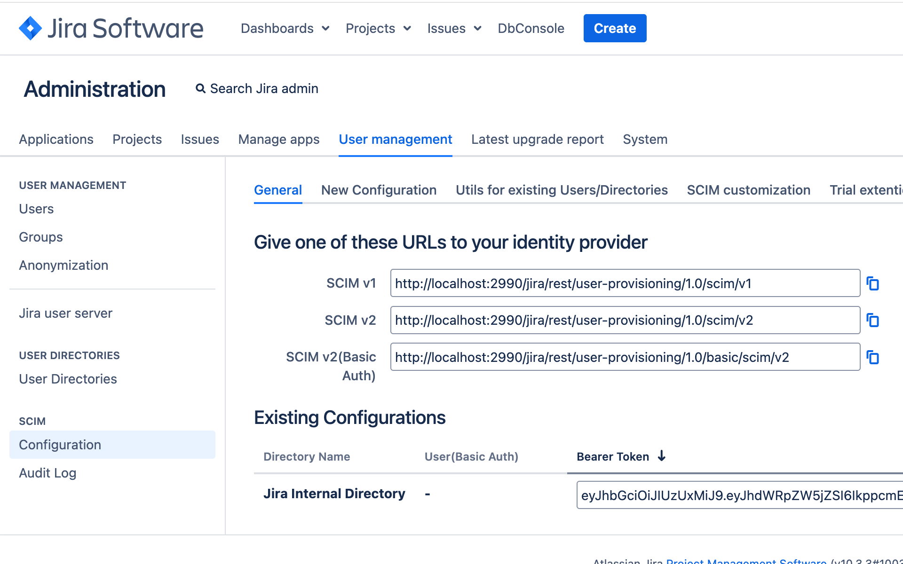
Task: Click the Groups sidebar link
Action: [x=41, y=237]
